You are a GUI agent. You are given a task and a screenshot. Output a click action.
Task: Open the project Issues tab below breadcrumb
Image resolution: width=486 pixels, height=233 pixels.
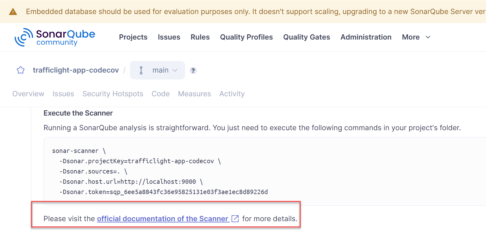point(63,94)
